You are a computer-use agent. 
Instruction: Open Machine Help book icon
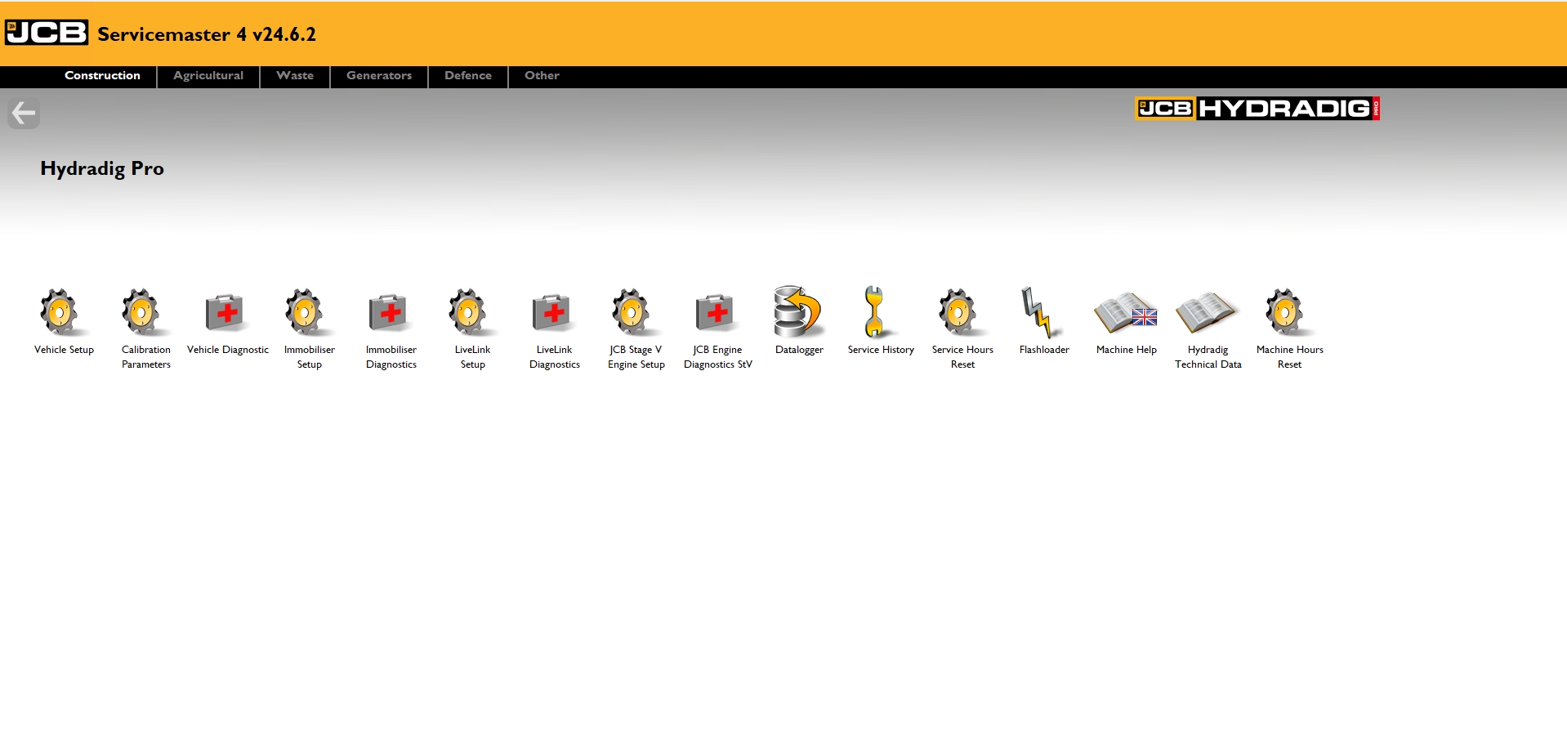(x=1126, y=313)
